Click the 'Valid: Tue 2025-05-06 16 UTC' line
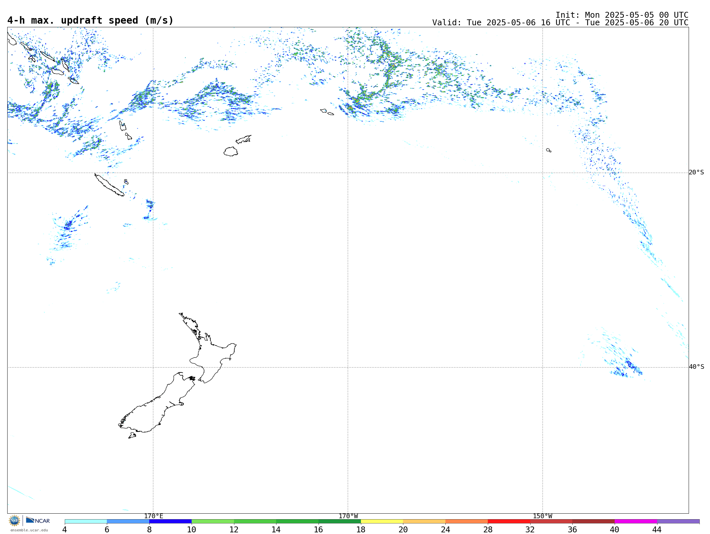710x534 pixels. pyautogui.click(x=560, y=23)
